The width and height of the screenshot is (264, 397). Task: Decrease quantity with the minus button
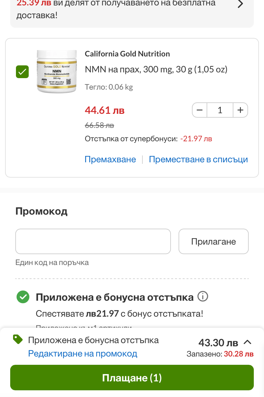(x=200, y=110)
